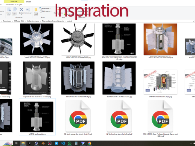Image resolution: width=195 pixels, height=146 pixels.
Task: Open the Fácil acesso dropdown
Action: pos(45,11)
